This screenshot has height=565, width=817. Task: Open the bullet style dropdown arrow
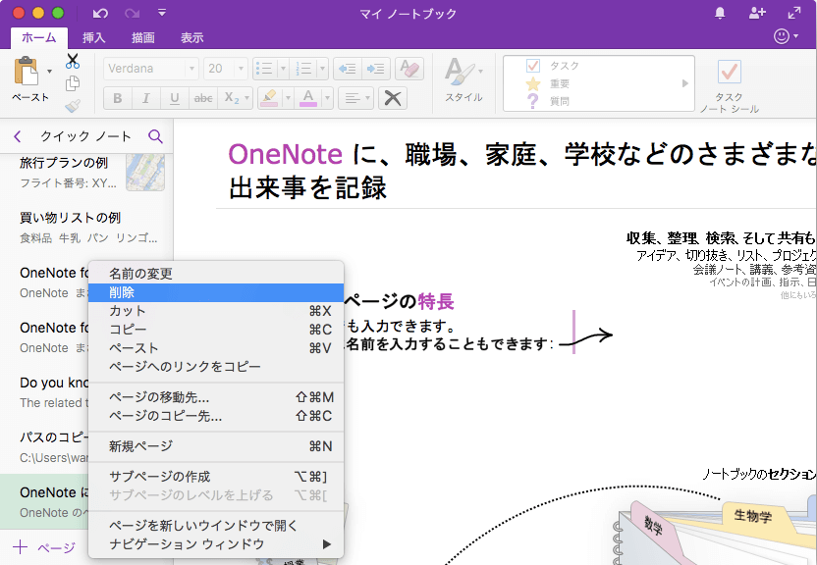tap(283, 68)
